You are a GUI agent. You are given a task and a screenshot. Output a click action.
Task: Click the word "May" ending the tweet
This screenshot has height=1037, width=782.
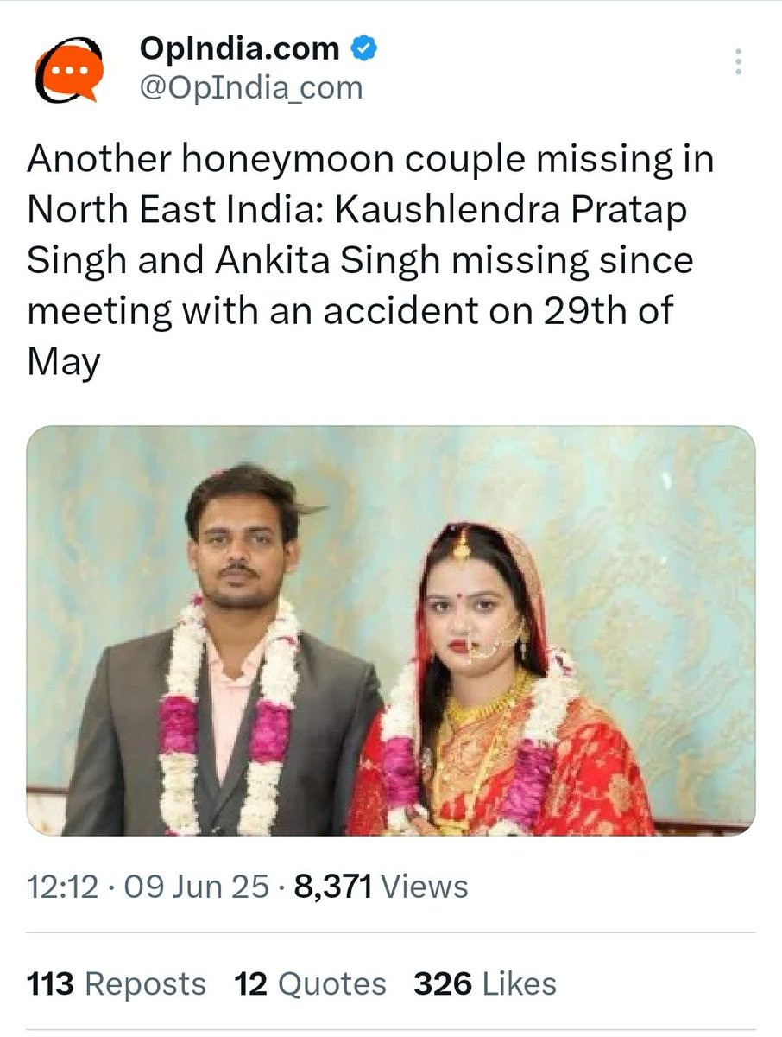(x=64, y=361)
